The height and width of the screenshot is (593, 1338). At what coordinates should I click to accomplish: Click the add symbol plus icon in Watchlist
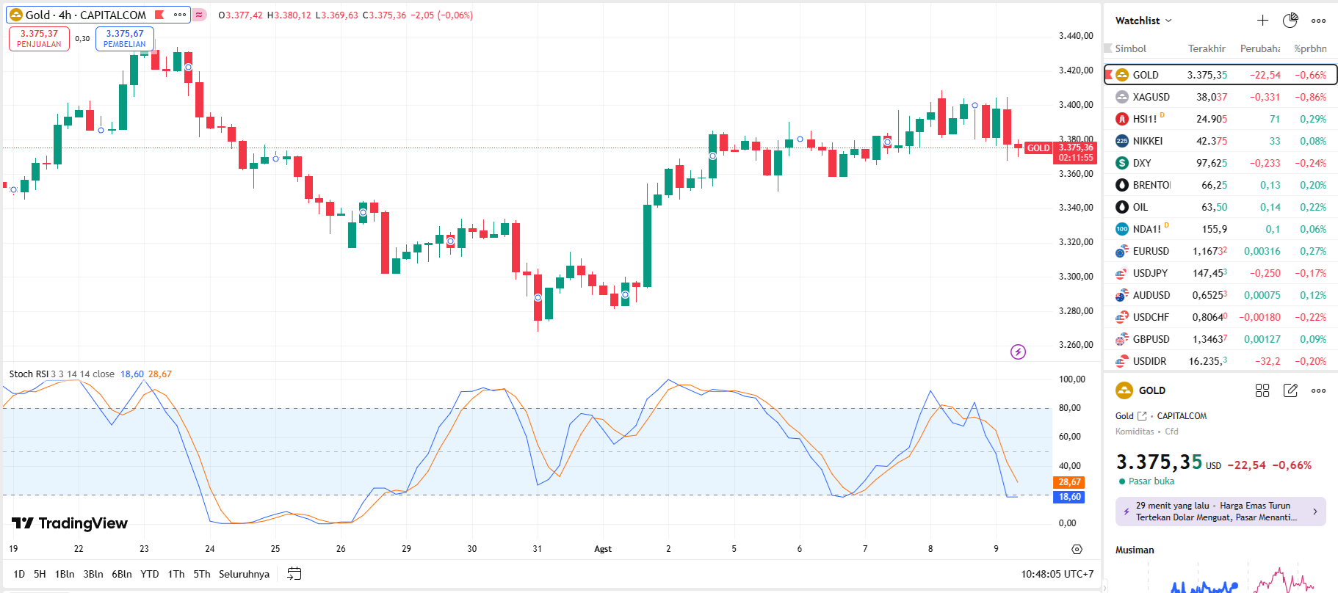[1262, 21]
